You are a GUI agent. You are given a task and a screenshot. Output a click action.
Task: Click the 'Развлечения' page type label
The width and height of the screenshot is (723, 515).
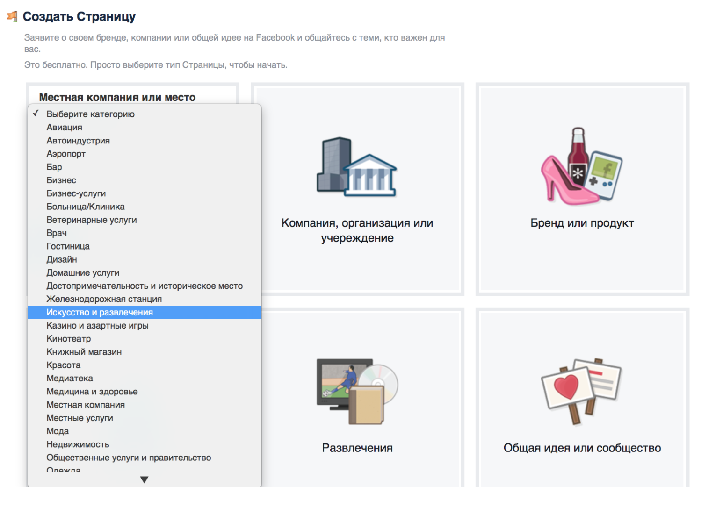point(357,448)
